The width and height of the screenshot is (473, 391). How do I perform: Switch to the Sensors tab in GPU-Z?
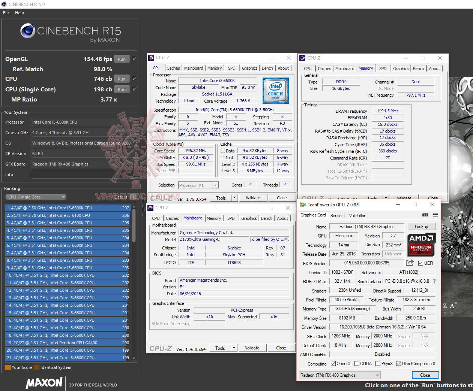[337, 216]
